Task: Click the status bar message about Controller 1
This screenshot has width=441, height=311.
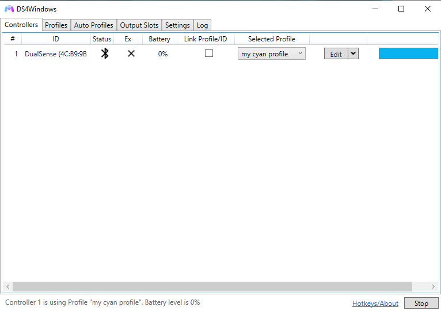Action: pyautogui.click(x=102, y=302)
